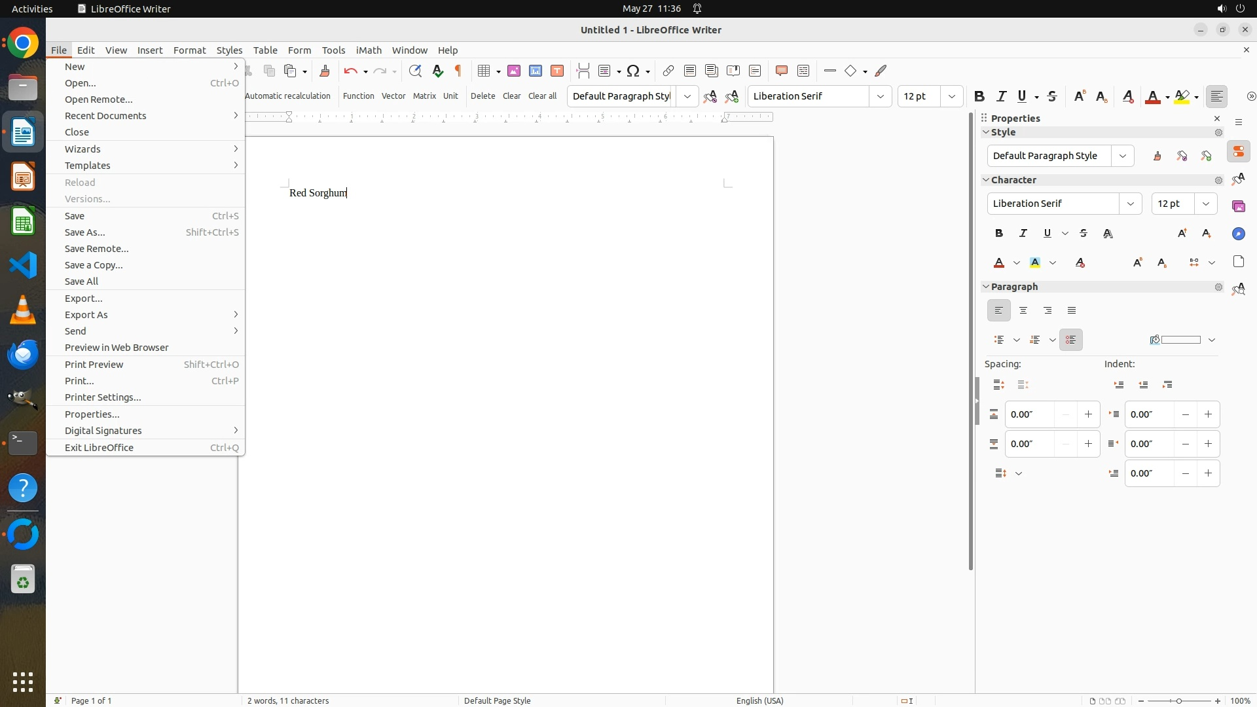Click the zoom slider in the status bar
This screenshot has height=707, width=1257.
tap(1179, 700)
